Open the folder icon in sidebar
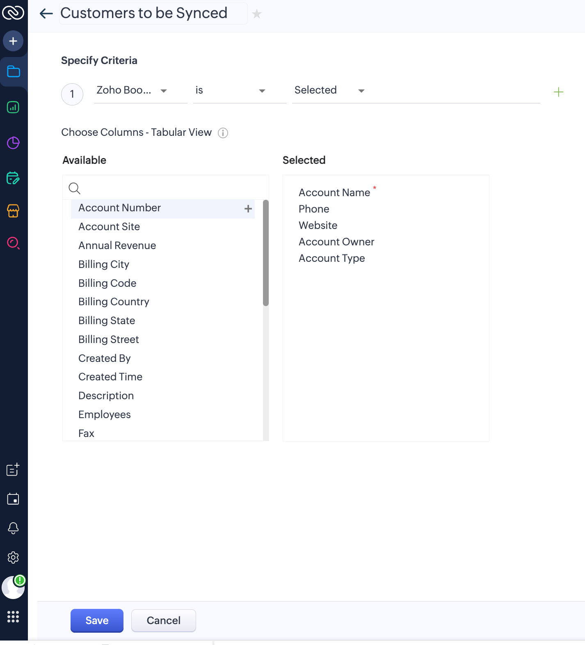This screenshot has height=645, width=585. (x=13, y=72)
